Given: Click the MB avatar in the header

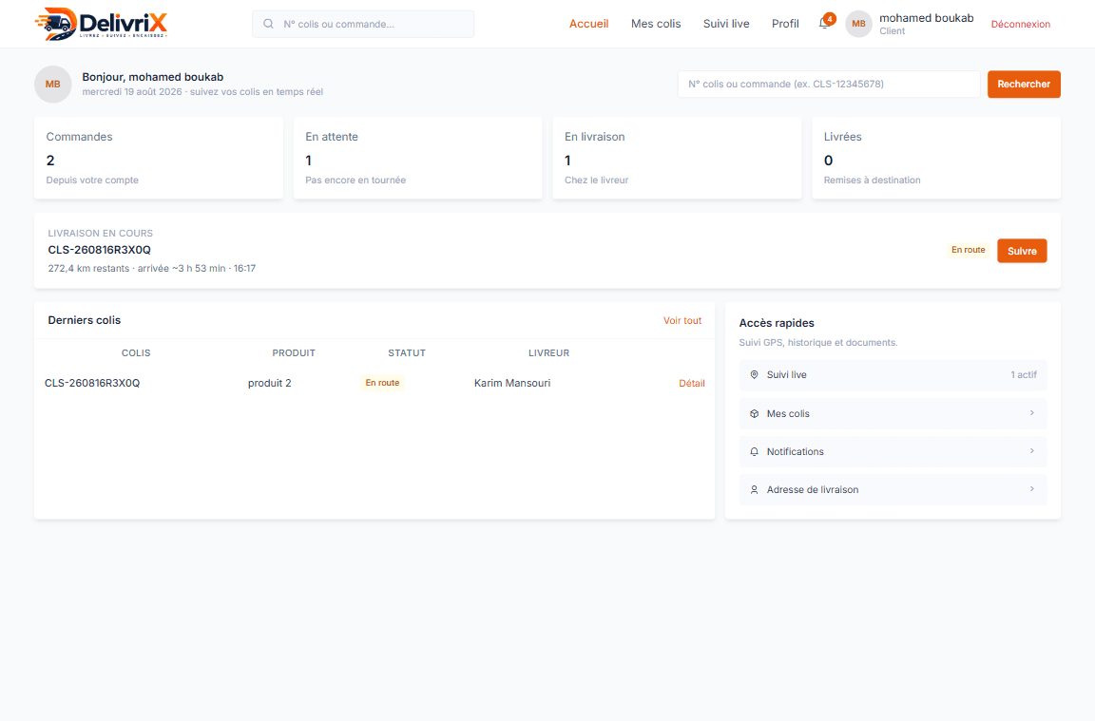Looking at the screenshot, I should (858, 24).
